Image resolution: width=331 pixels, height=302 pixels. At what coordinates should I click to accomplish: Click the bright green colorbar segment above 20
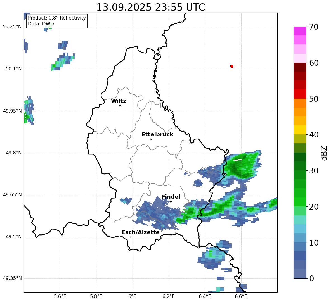coord(300,202)
